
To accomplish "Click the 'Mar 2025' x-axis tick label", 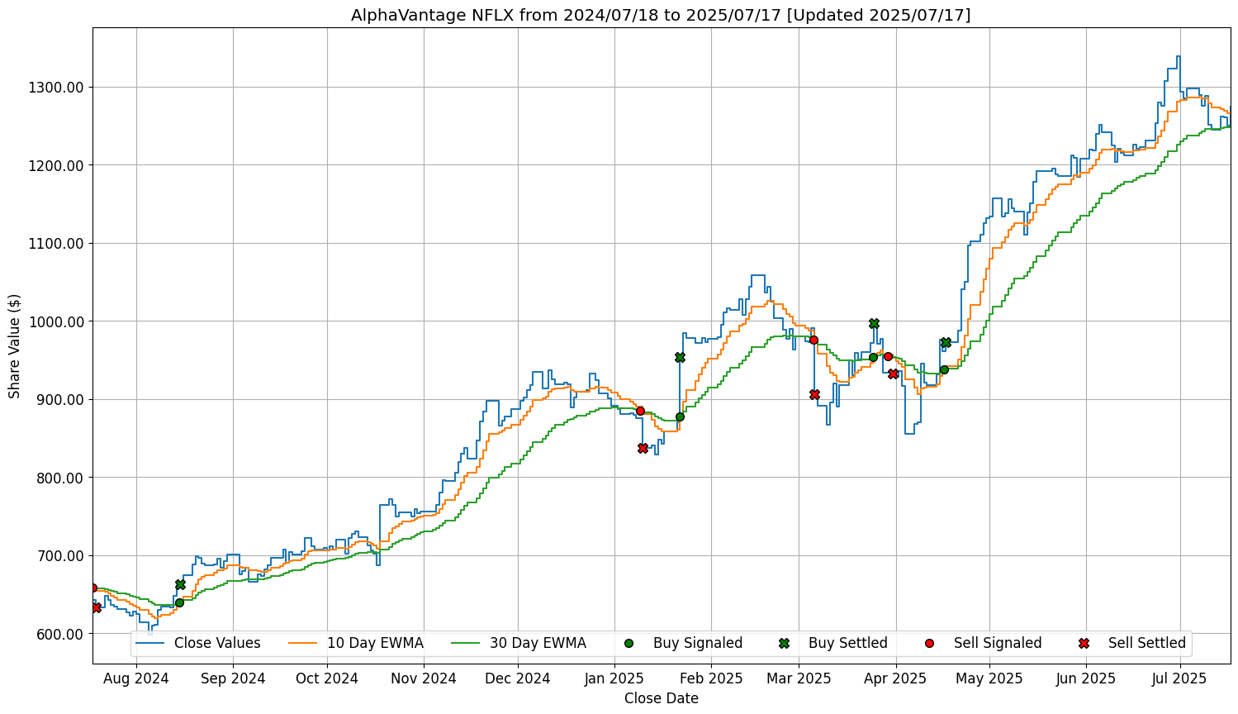I will click(799, 678).
